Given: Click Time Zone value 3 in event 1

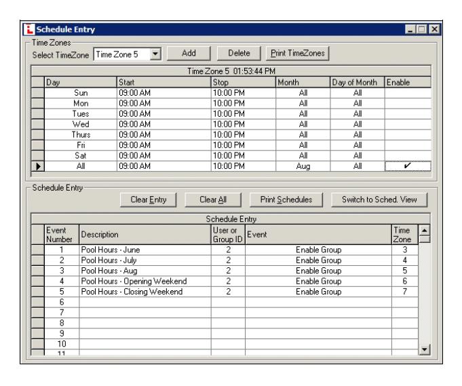Looking at the screenshot, I should pyautogui.click(x=405, y=250).
